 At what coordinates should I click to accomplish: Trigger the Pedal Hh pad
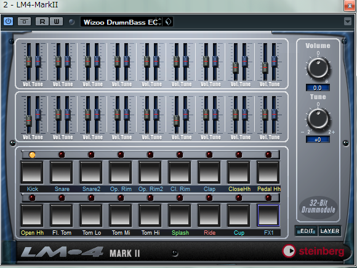click(268, 173)
